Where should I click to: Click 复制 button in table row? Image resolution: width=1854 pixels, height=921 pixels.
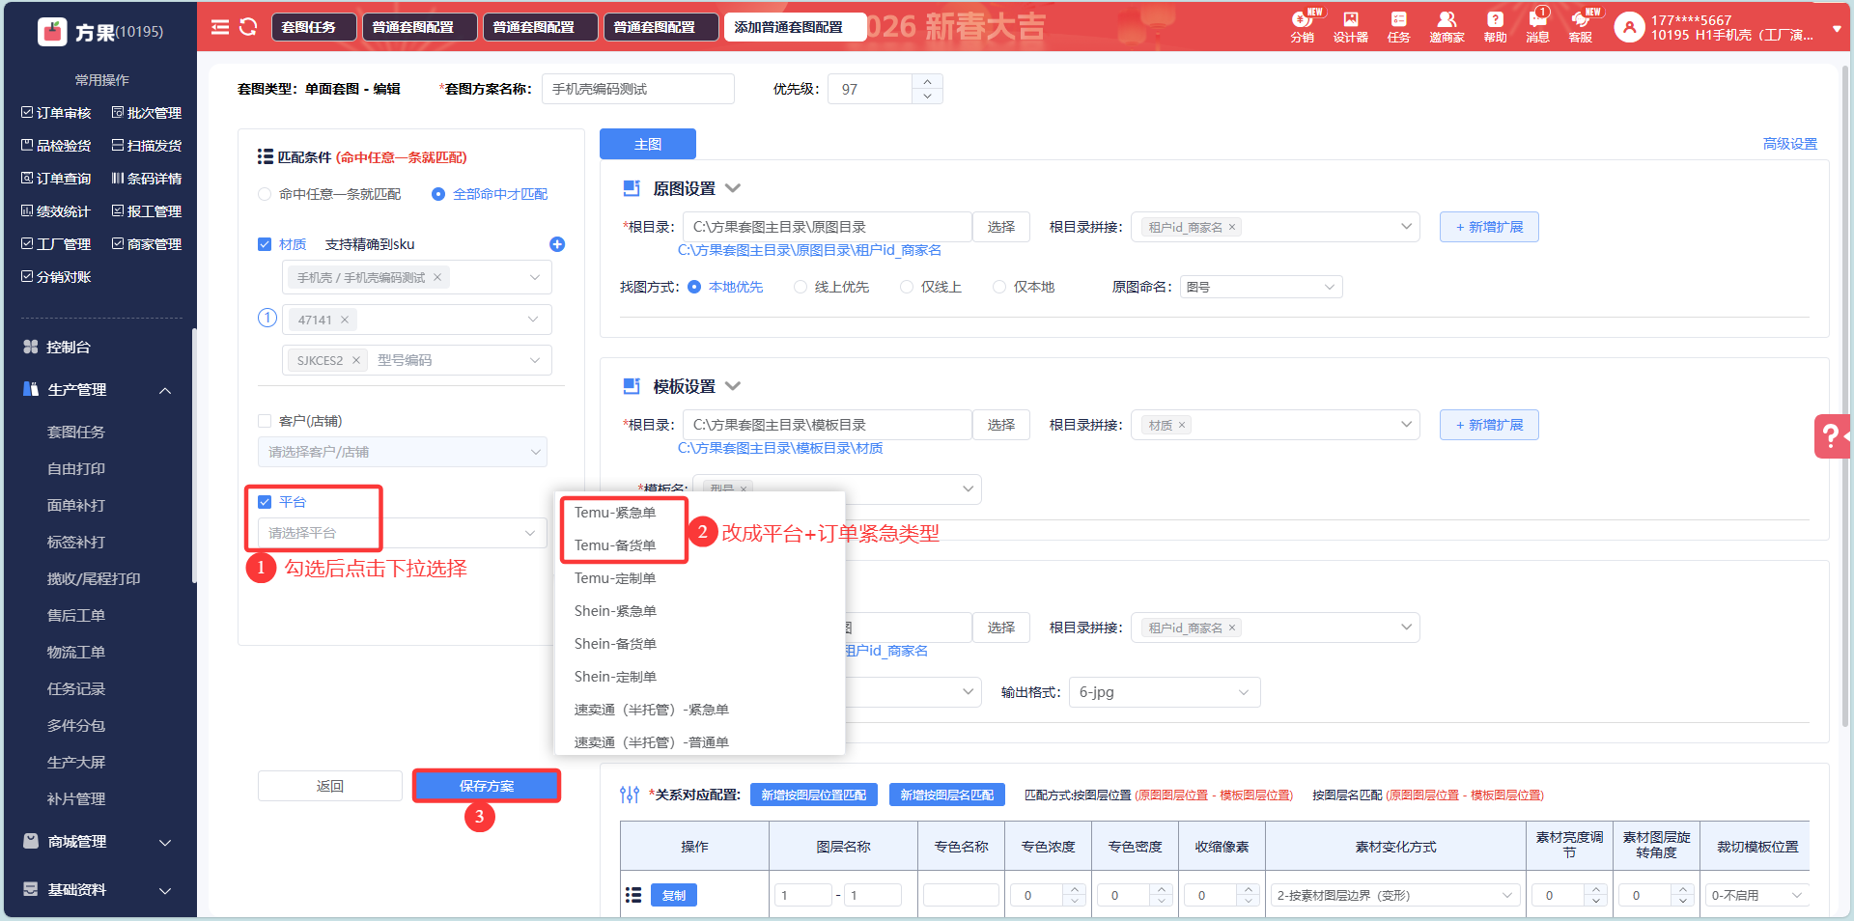674,895
